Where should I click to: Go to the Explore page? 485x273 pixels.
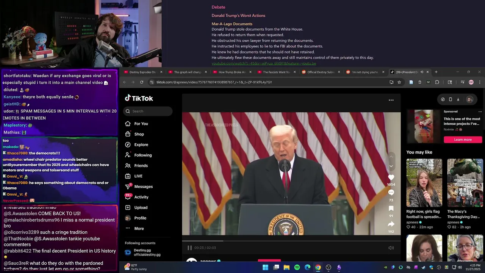136,144
